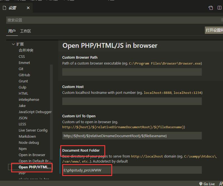
Task: Close the 设置 settings tab
Action: (28, 8)
